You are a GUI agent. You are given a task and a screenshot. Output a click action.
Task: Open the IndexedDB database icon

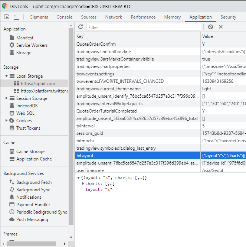tap(12, 106)
